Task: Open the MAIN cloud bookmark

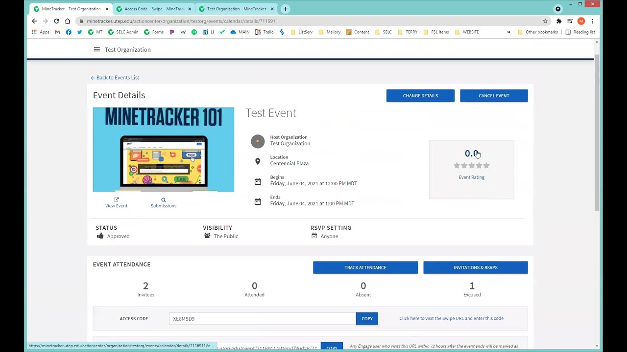Action: [240, 32]
